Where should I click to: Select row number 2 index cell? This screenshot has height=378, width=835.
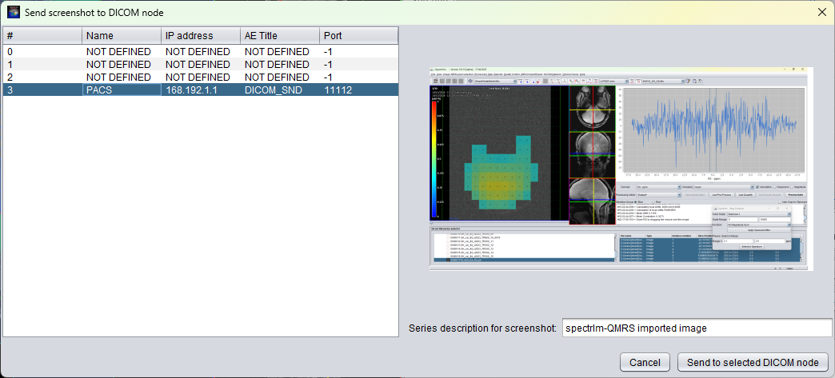pyautogui.click(x=42, y=78)
